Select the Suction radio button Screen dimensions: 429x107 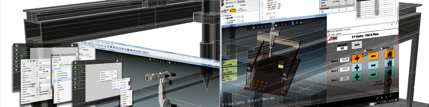[365, 51]
